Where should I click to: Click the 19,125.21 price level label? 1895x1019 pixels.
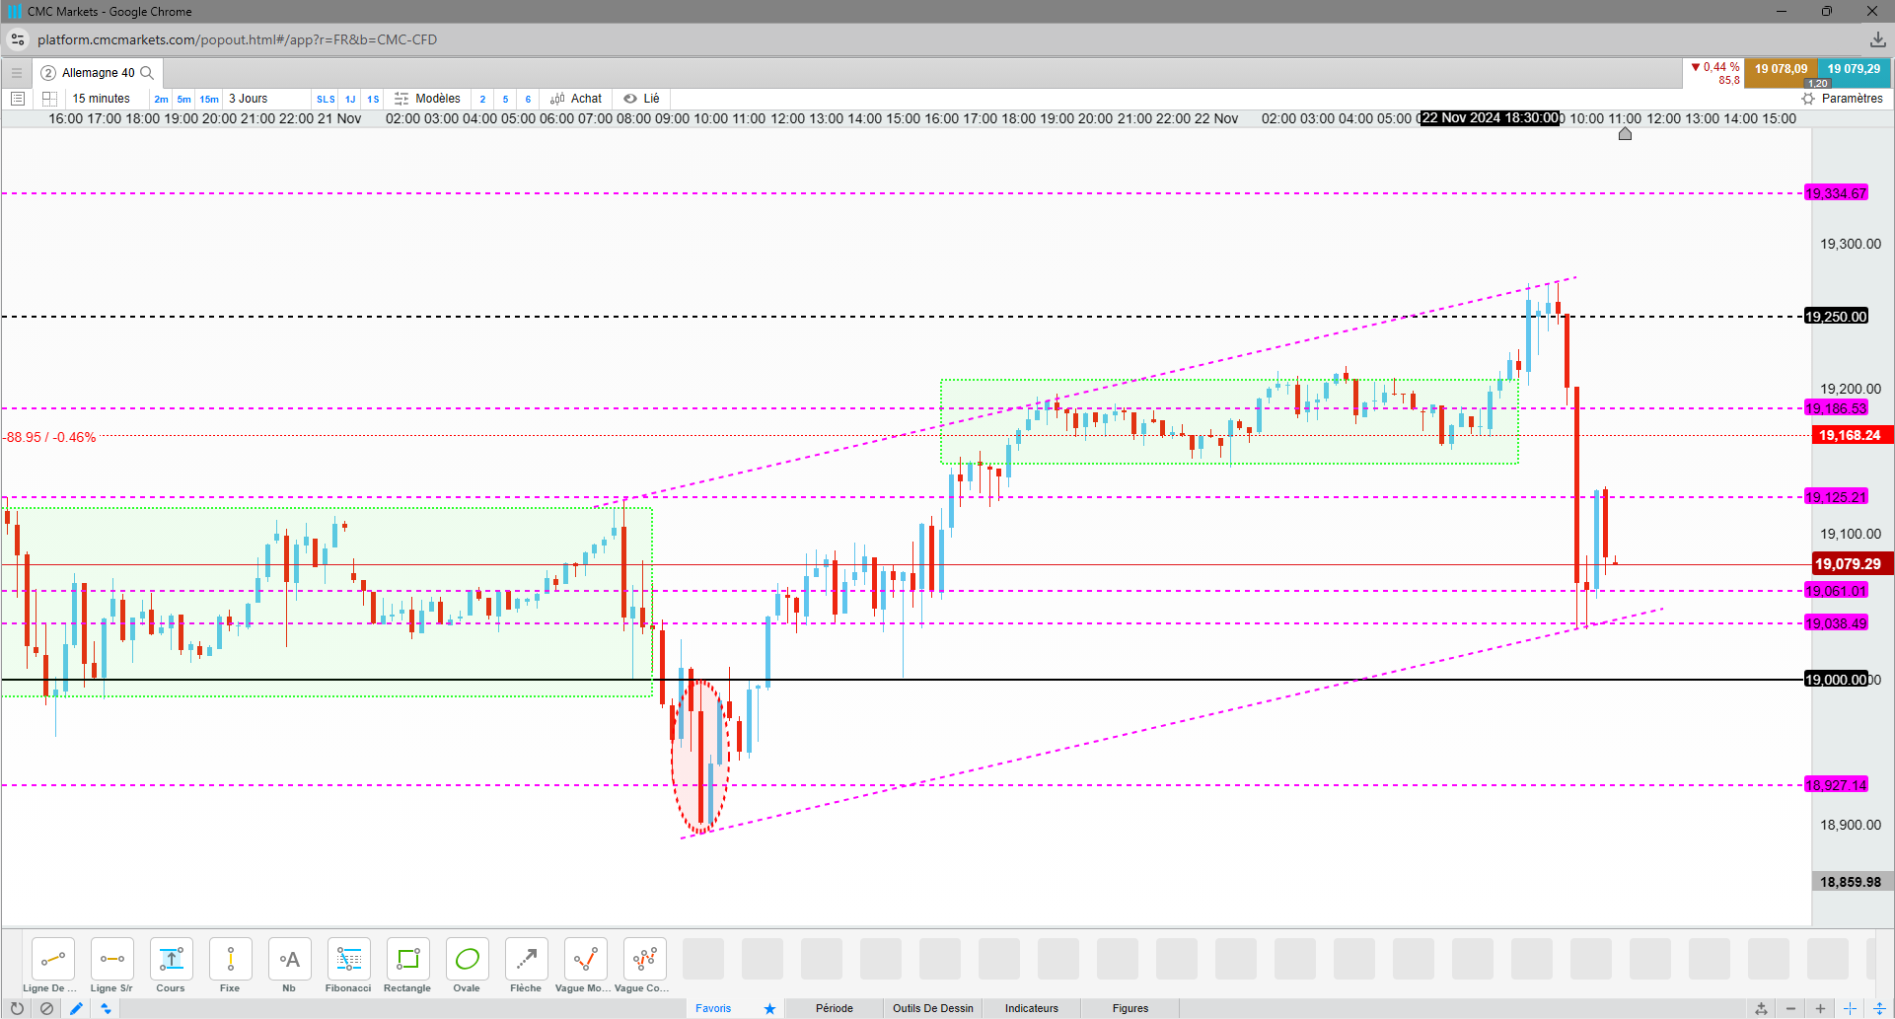[x=1836, y=497]
